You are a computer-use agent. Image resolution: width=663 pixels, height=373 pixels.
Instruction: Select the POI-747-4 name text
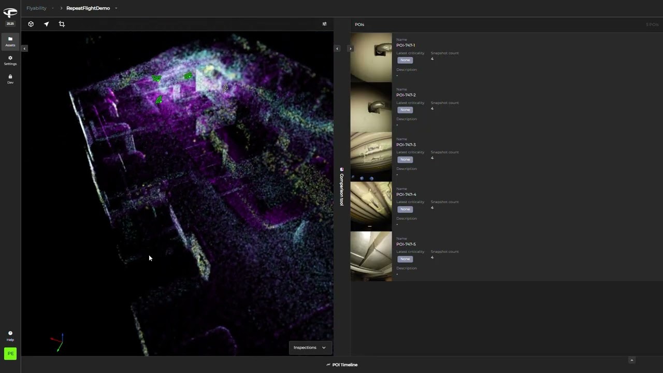(x=406, y=195)
